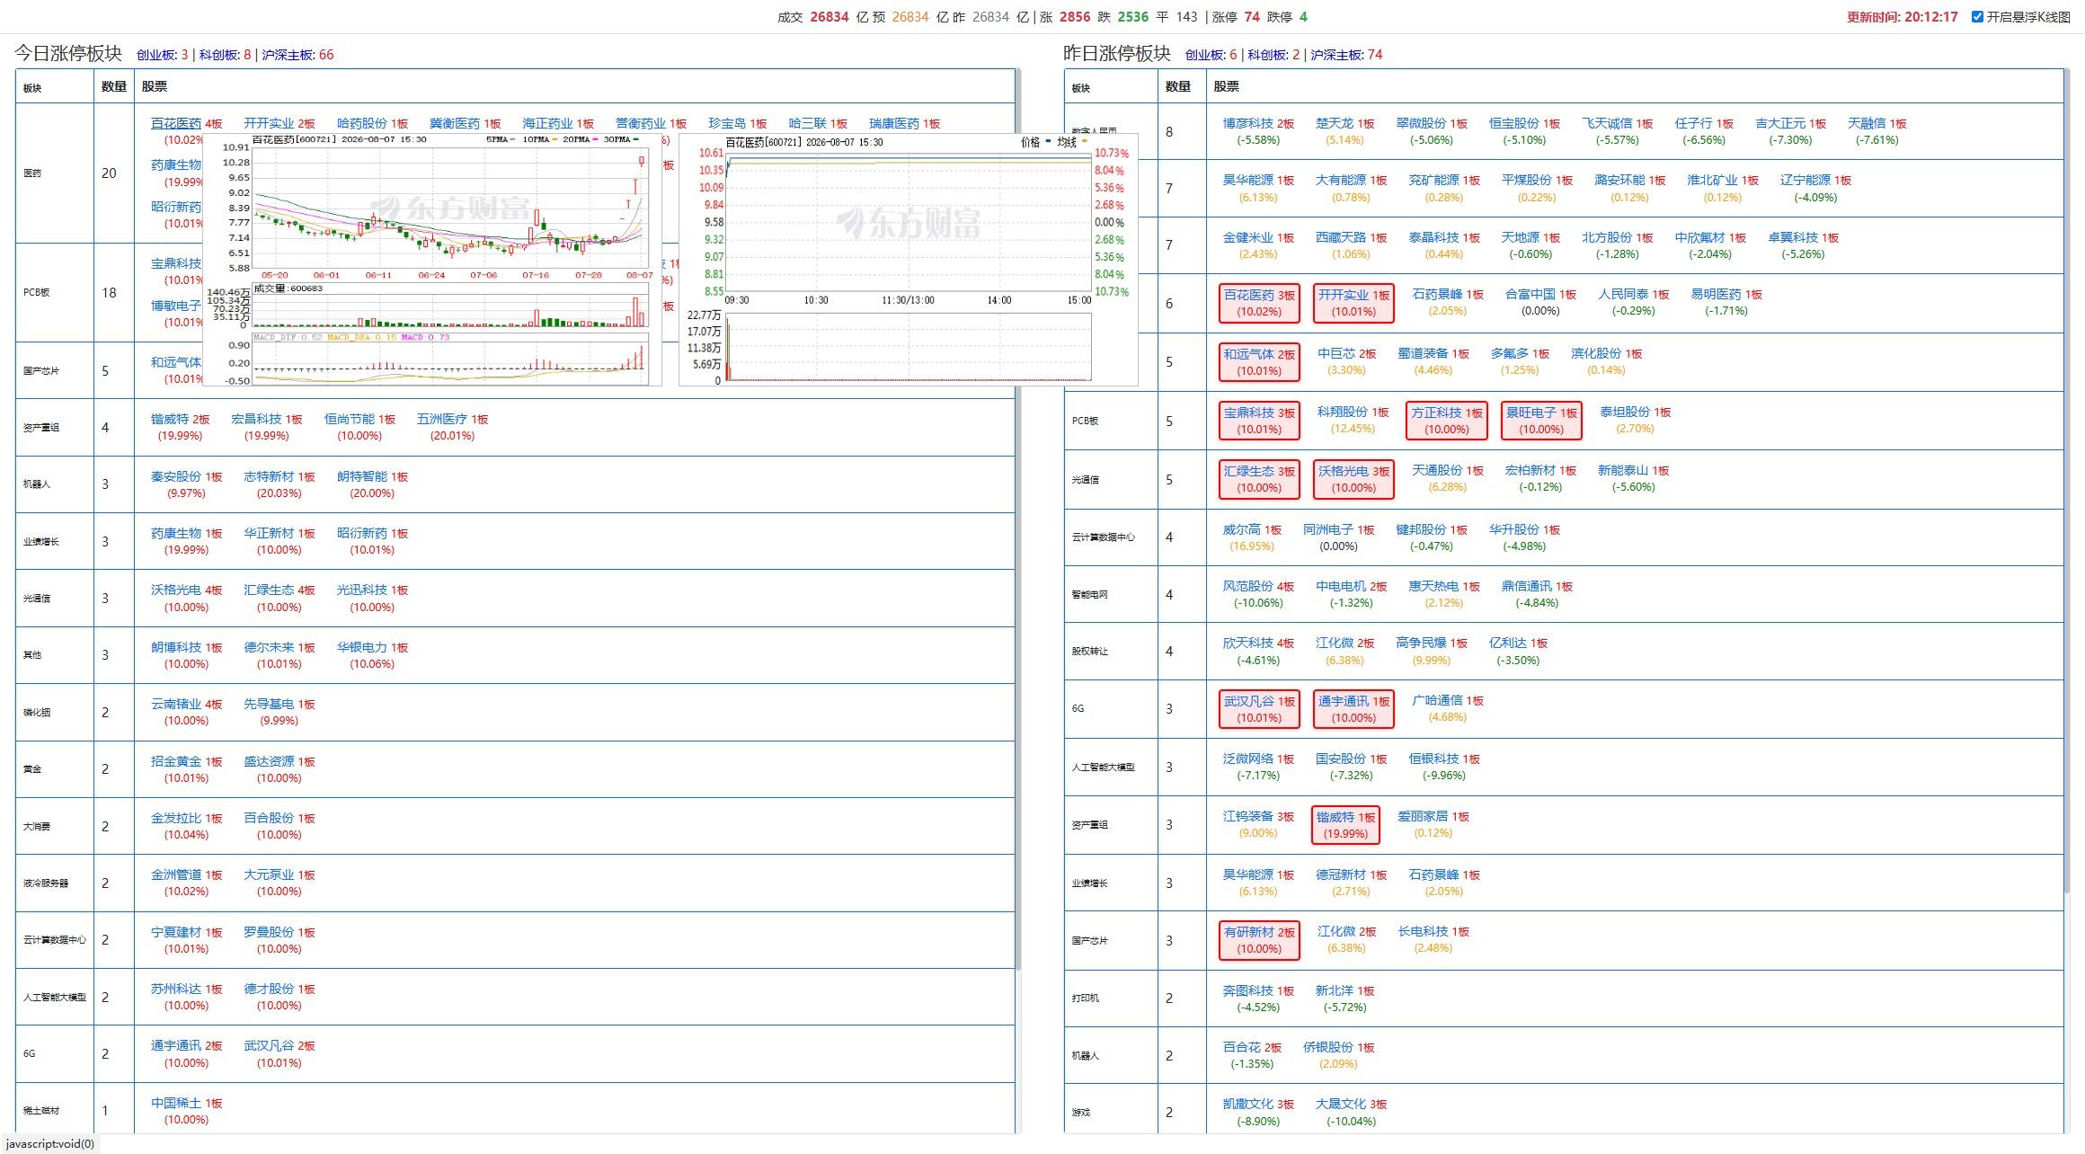The image size is (2085, 1154).
Task: Click the 百花医药 intraday price chart popup
Action: tap(909, 260)
